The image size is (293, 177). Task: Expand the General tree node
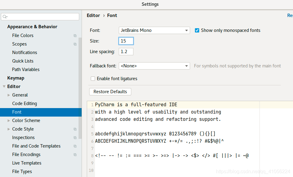coord(9,95)
